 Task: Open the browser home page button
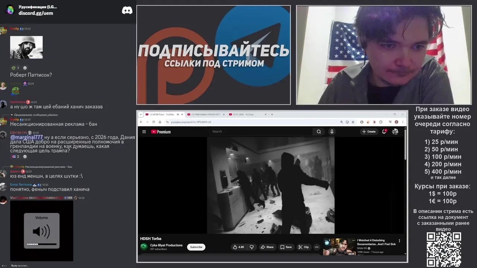(x=160, y=122)
